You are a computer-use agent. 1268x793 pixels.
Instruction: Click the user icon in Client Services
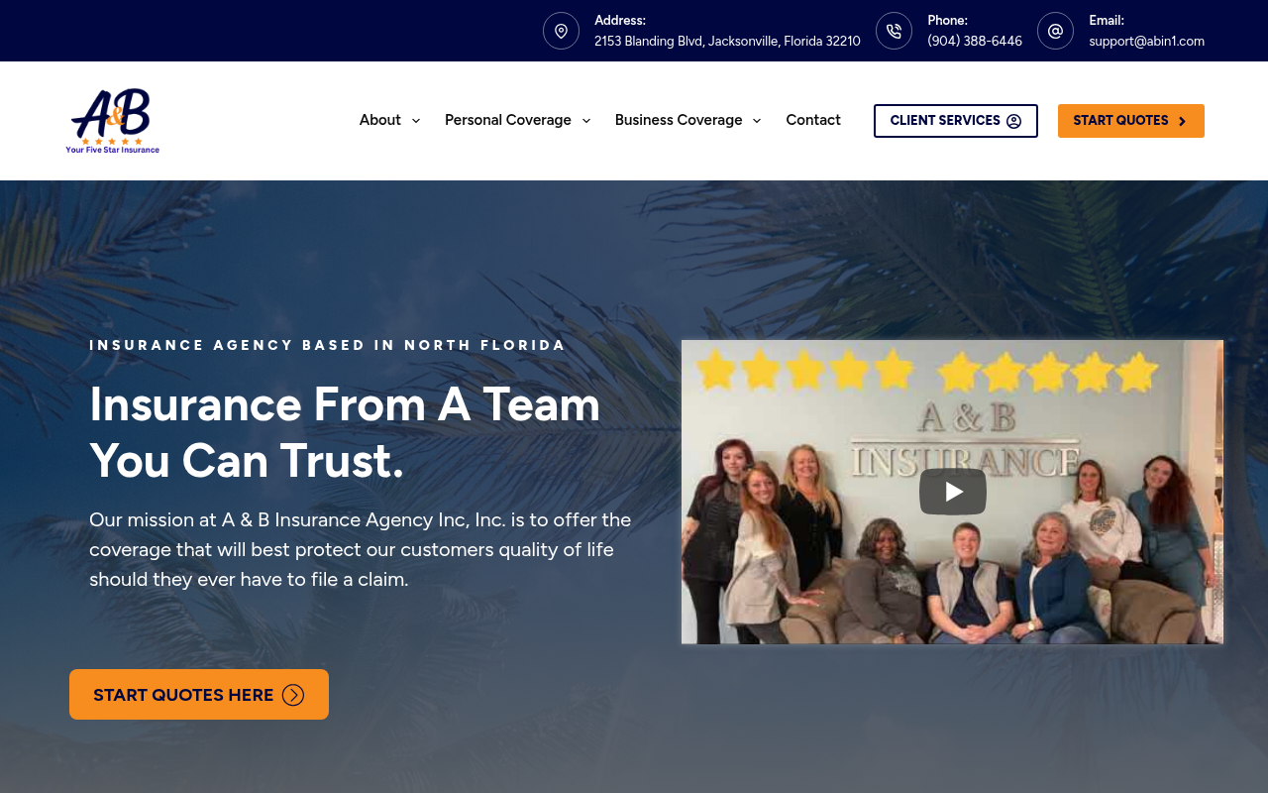coord(1013,121)
